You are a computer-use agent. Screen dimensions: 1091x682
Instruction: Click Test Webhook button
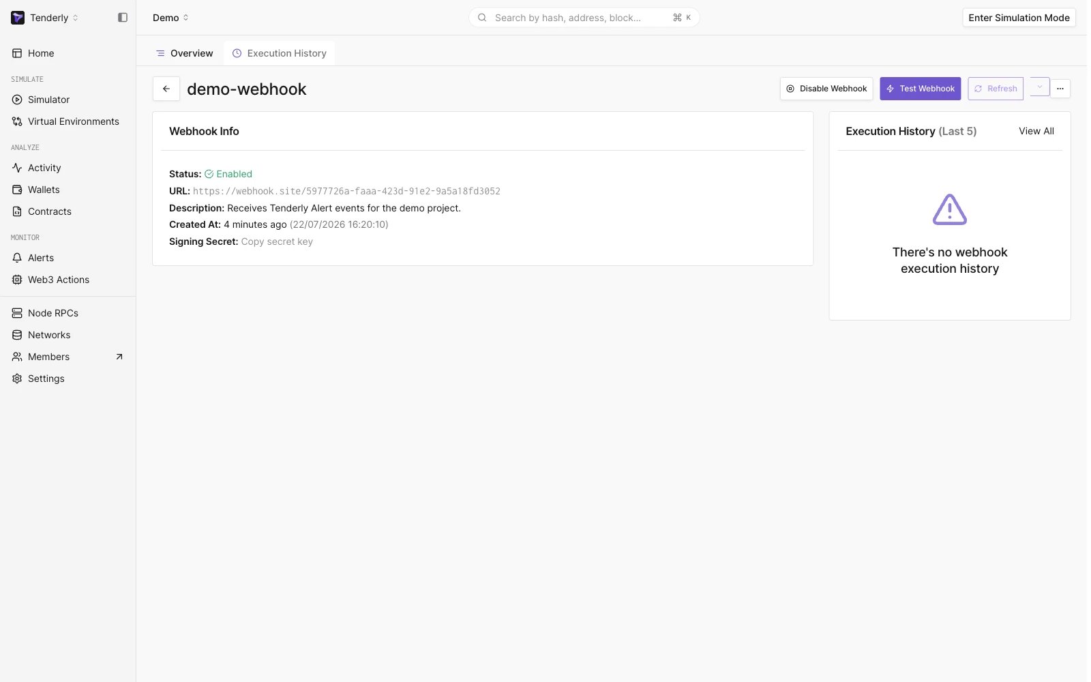[x=921, y=89]
